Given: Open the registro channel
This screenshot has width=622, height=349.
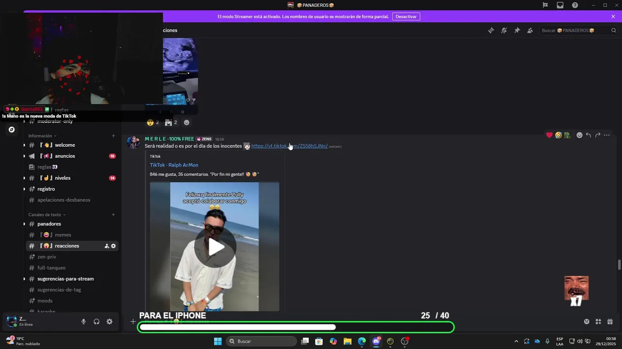Looking at the screenshot, I should (72, 189).
